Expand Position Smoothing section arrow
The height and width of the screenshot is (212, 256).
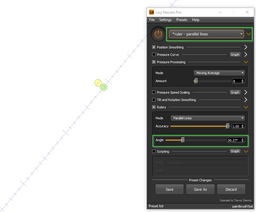coord(246,47)
